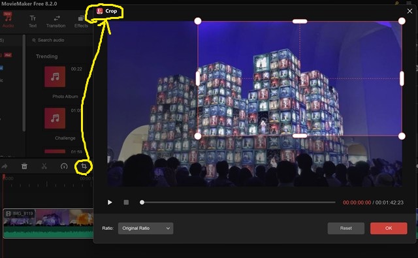
Task: Click the redo arrow icon
Action: (5, 167)
